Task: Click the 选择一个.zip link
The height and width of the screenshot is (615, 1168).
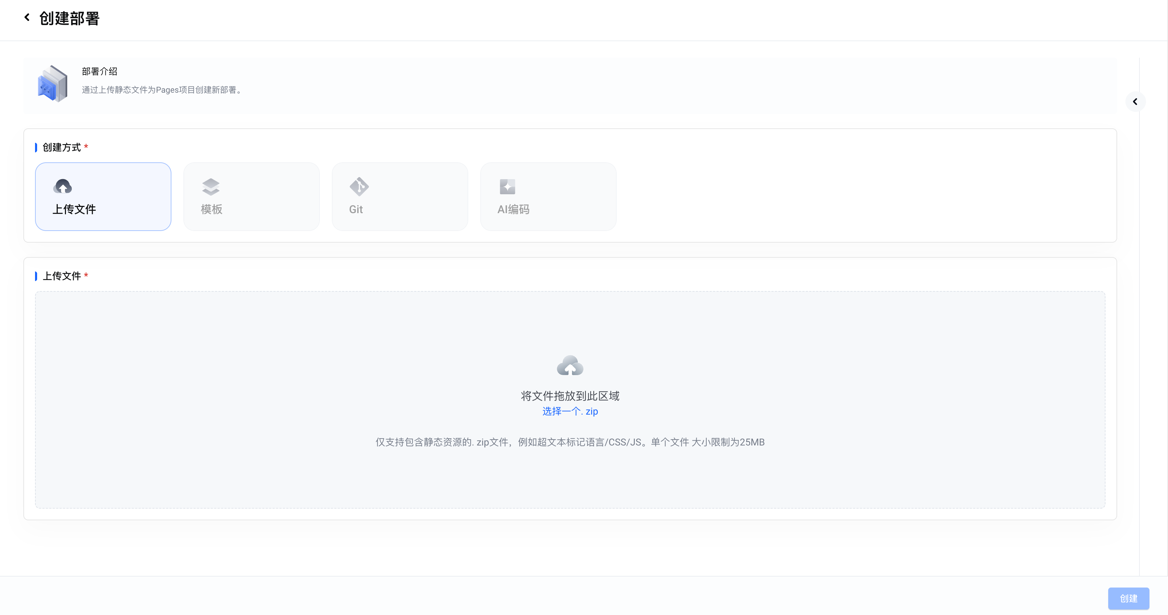Action: click(570, 411)
